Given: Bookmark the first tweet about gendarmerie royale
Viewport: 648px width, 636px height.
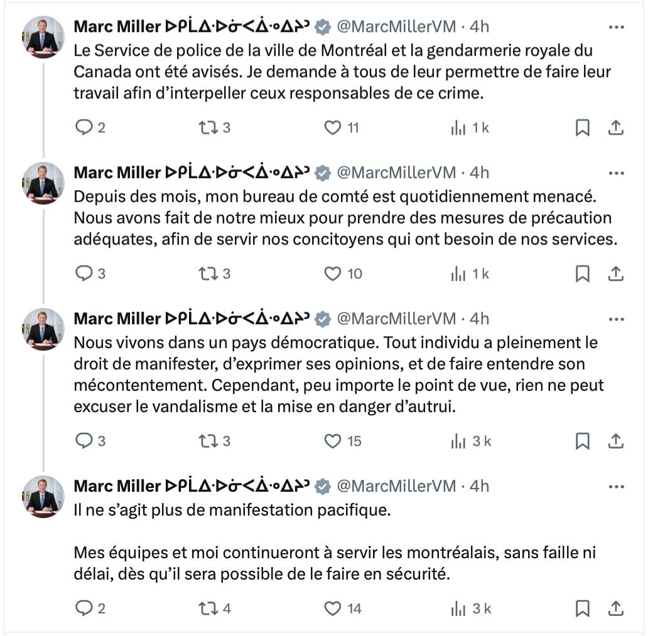Looking at the screenshot, I should pyautogui.click(x=583, y=127).
